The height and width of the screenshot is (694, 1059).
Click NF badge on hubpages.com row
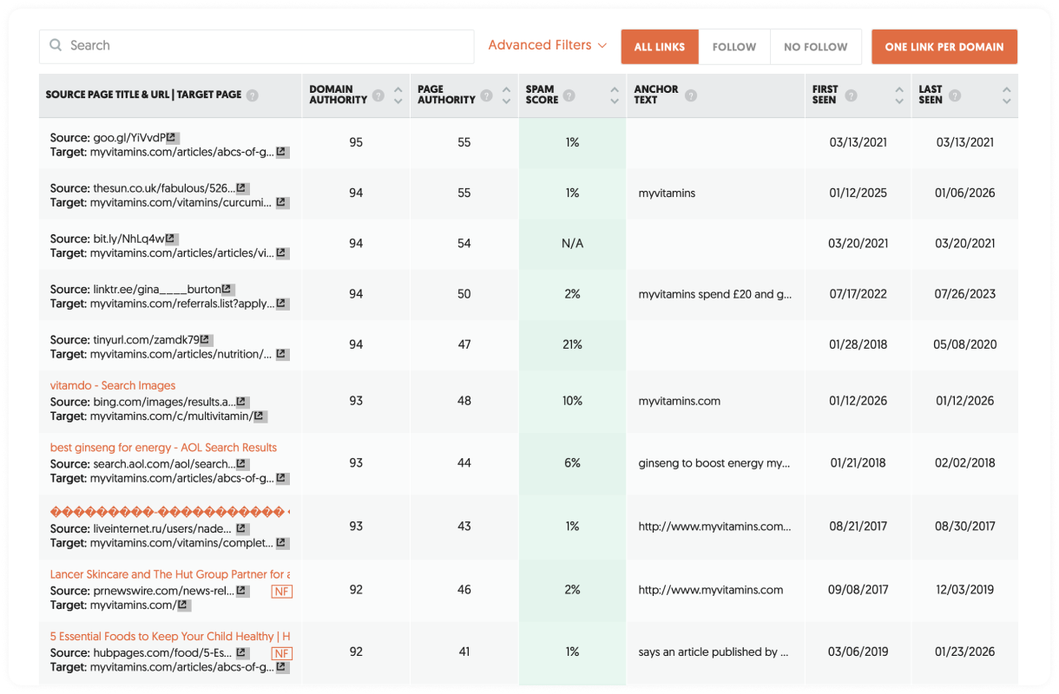[281, 654]
